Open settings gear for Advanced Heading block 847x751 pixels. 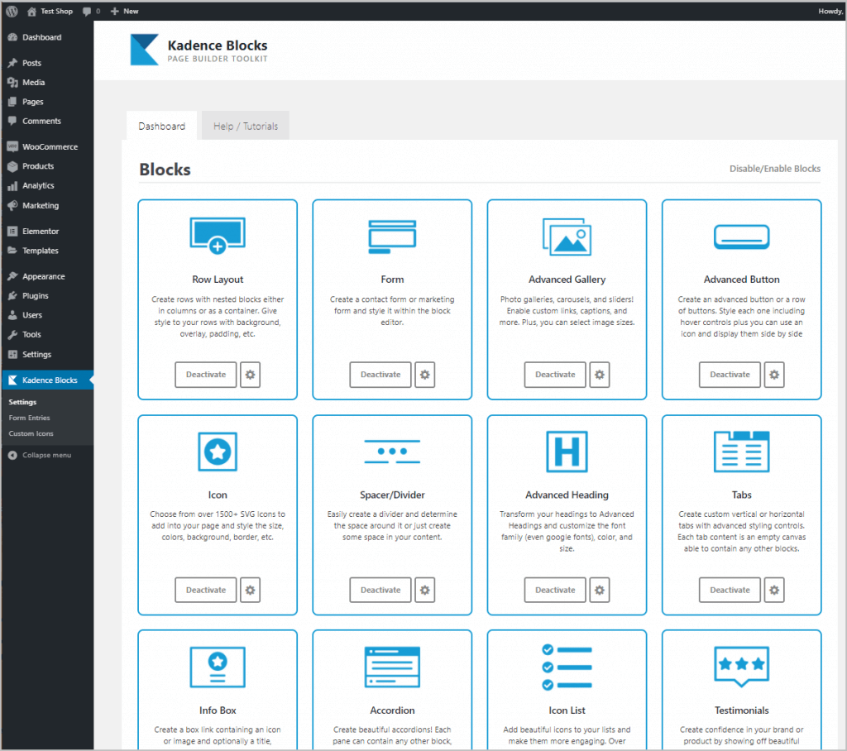coord(600,590)
